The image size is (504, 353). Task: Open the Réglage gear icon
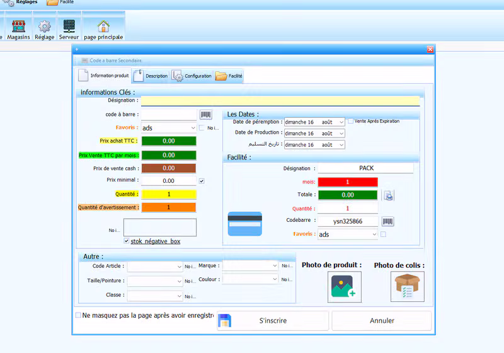[x=44, y=26]
